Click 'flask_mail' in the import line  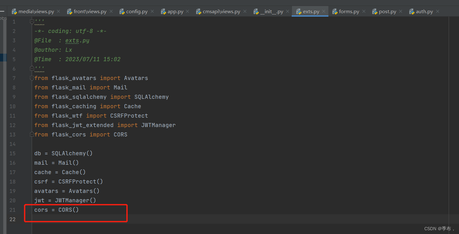pos(69,88)
